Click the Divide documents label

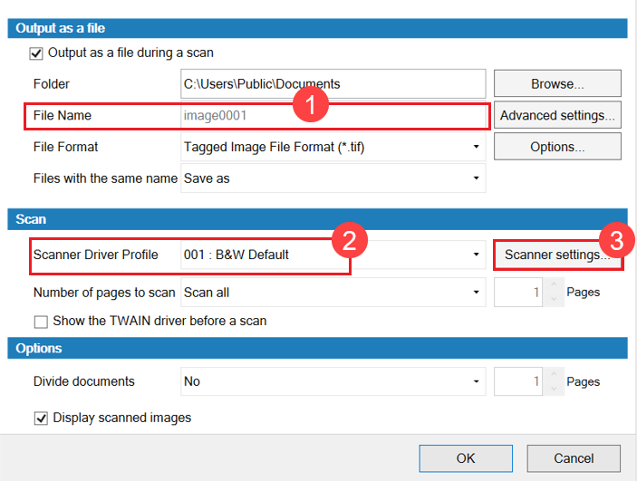[x=83, y=381]
